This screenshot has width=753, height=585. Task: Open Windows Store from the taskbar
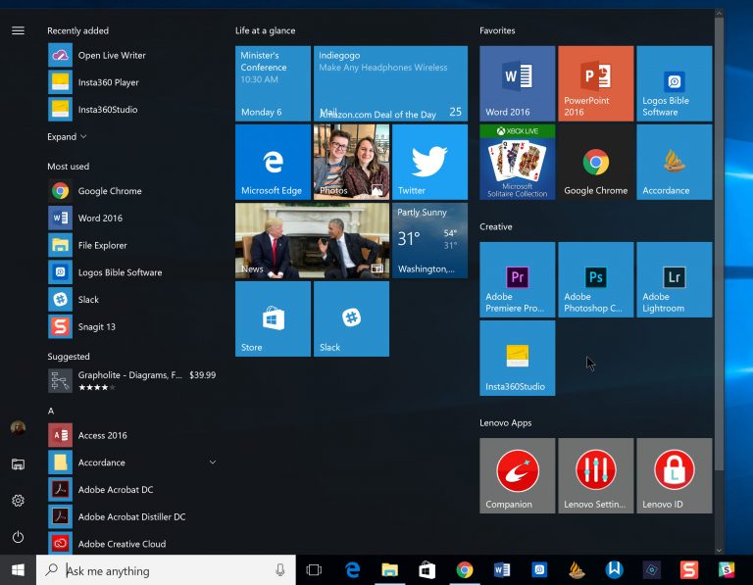(427, 570)
